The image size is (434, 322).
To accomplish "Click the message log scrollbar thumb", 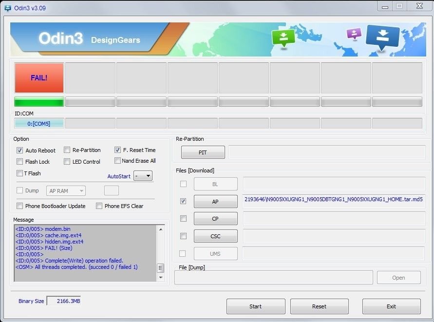I will tap(161, 268).
